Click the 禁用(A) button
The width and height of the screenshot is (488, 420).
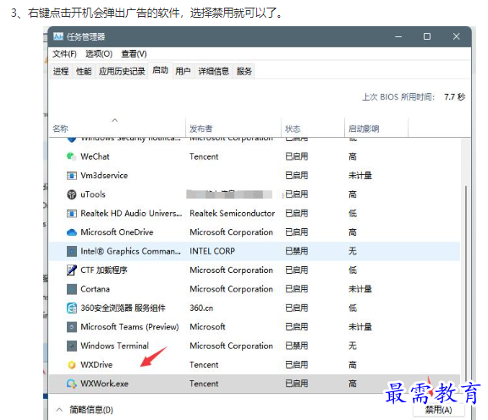point(438,411)
